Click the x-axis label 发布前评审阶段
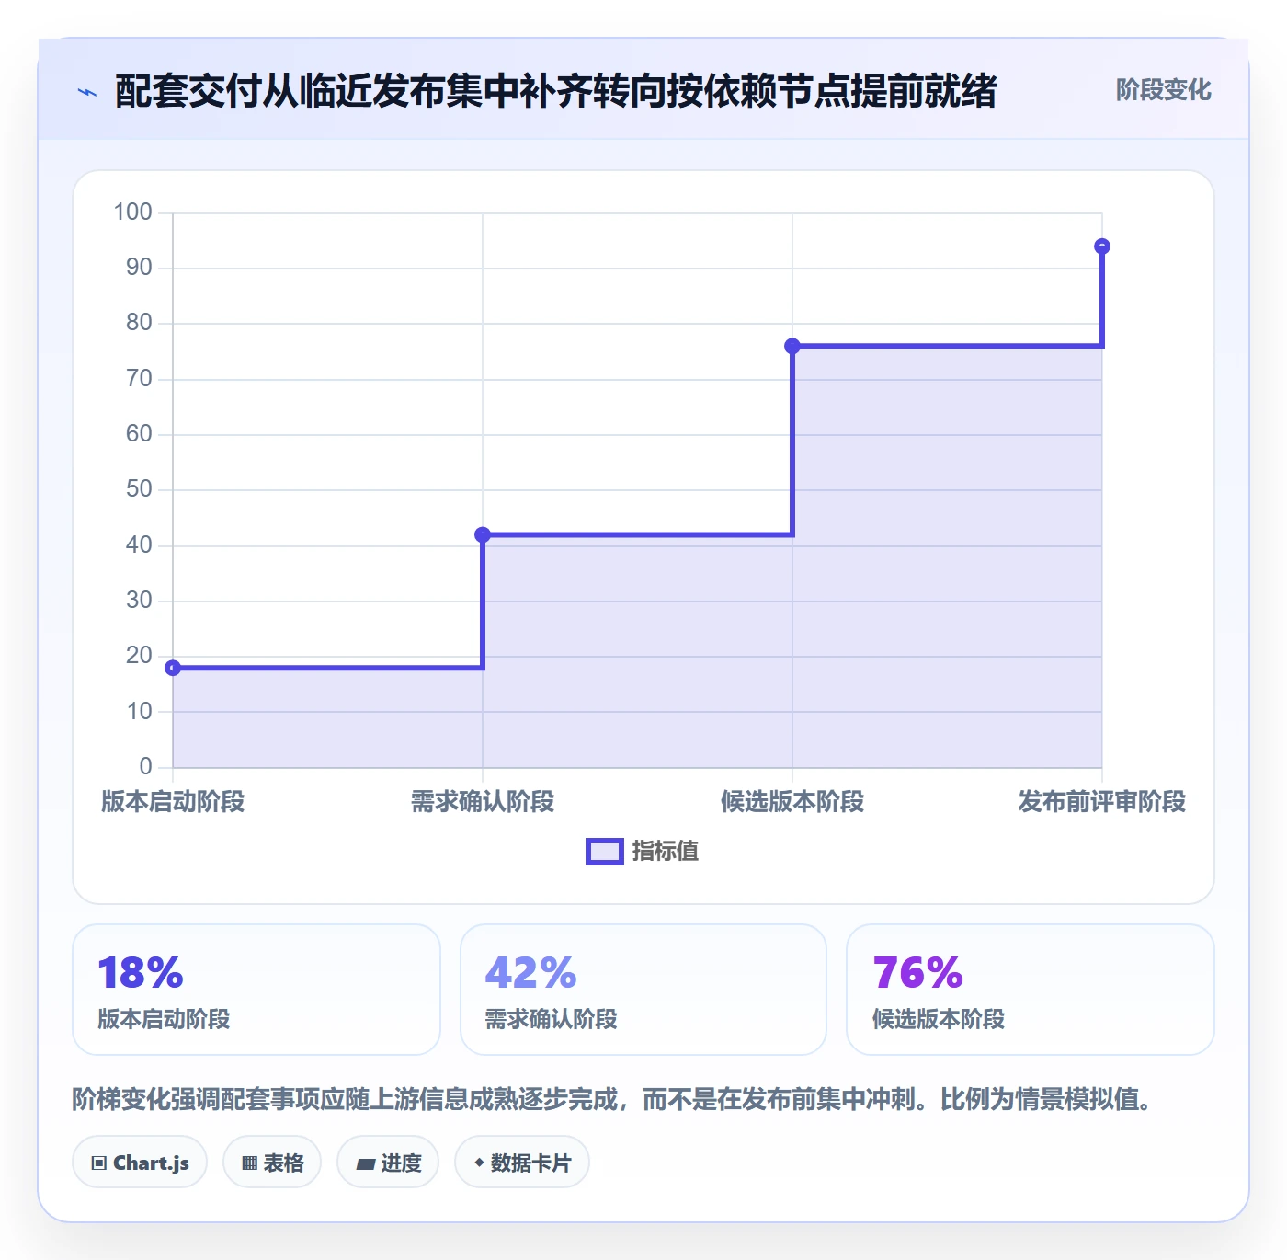The image size is (1287, 1260). tap(1102, 802)
